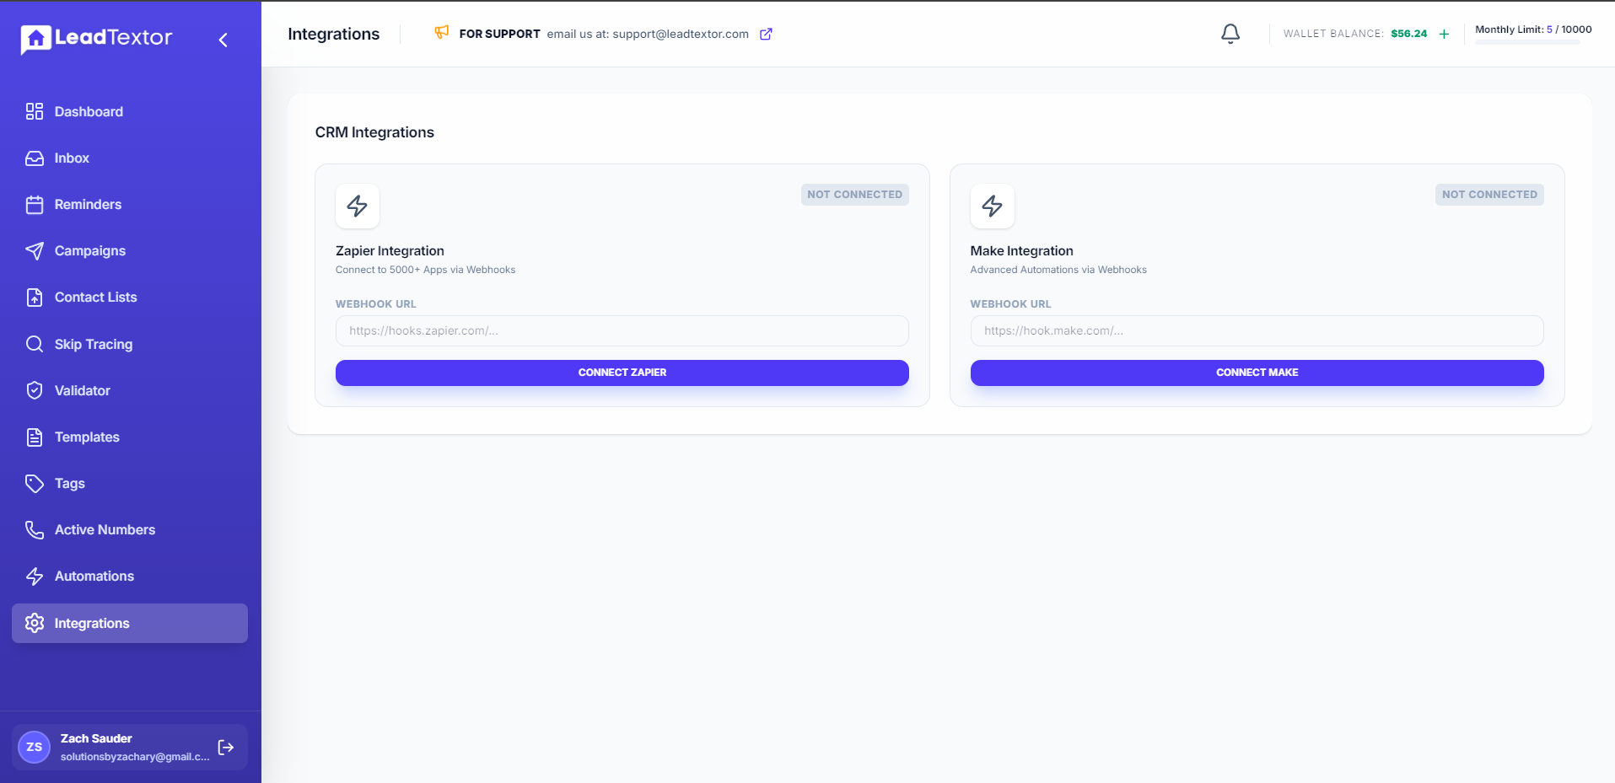This screenshot has height=783, width=1615.
Task: Click the Dashboard grid icon
Action: [35, 111]
